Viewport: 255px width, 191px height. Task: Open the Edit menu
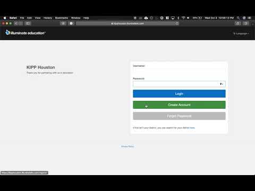pos(30,18)
